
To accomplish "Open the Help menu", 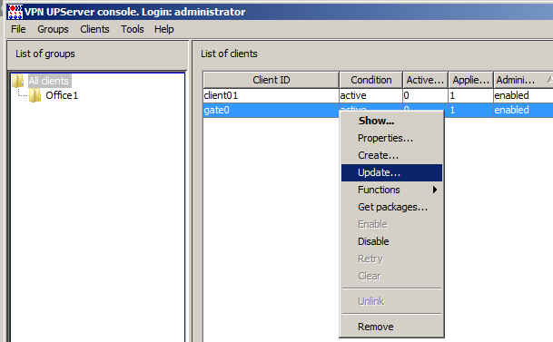I will 164,29.
